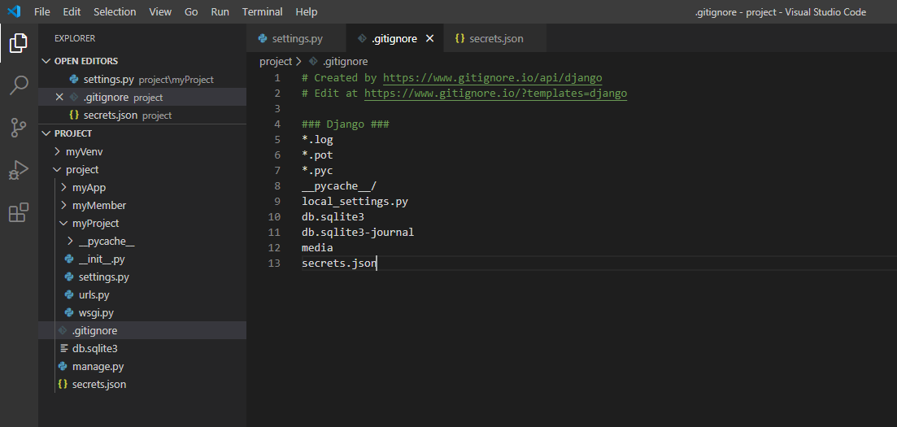Click the database file icon beside db.sqlite3
This screenshot has height=427, width=897.
63,349
